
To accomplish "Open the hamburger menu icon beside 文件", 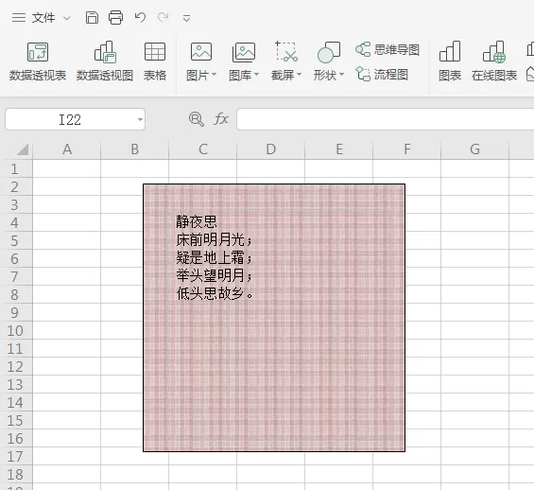I will [19, 17].
